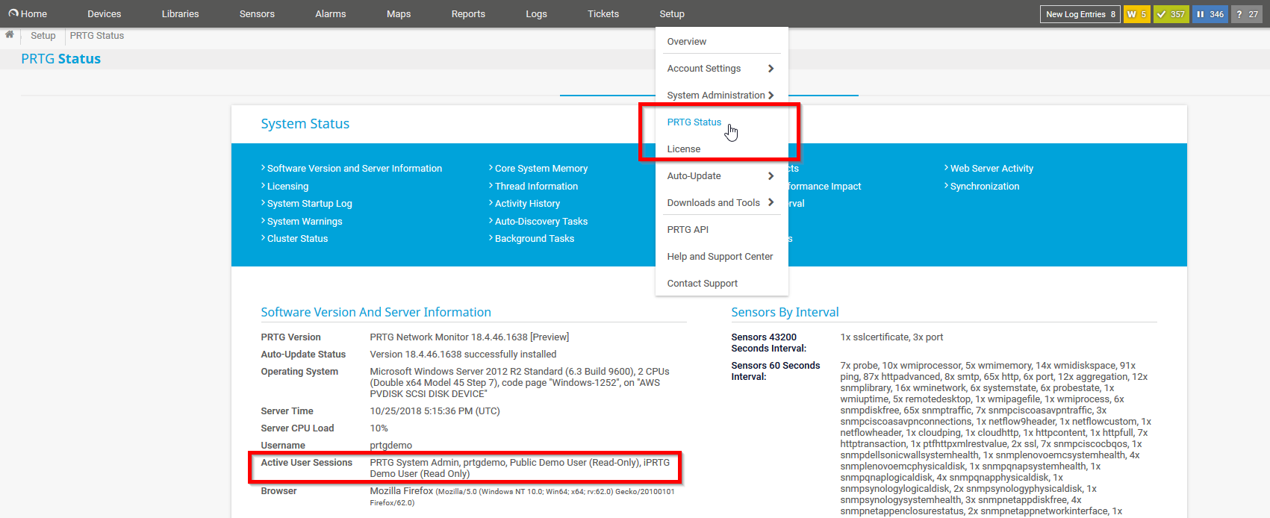
Task: Open PRTG API from the Setup menu
Action: pos(688,230)
